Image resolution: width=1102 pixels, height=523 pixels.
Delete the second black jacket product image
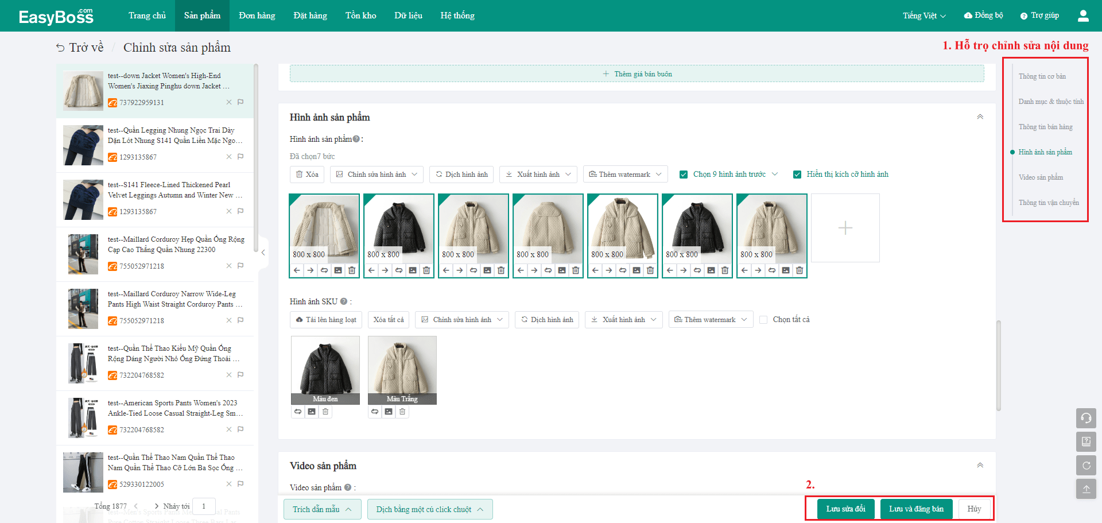[426, 270]
